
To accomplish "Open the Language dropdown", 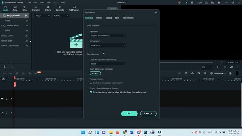I will pyautogui.click(x=107, y=36).
